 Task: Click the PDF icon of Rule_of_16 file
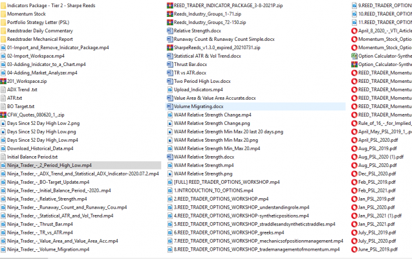[354, 123]
